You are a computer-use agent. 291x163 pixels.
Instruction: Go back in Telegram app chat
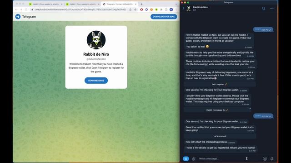(x=183, y=9)
